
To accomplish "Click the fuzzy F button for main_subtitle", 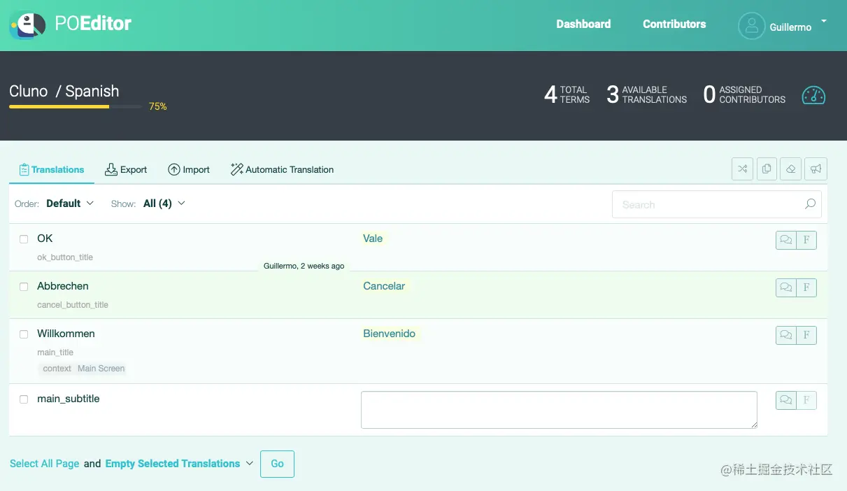I will 806,400.
